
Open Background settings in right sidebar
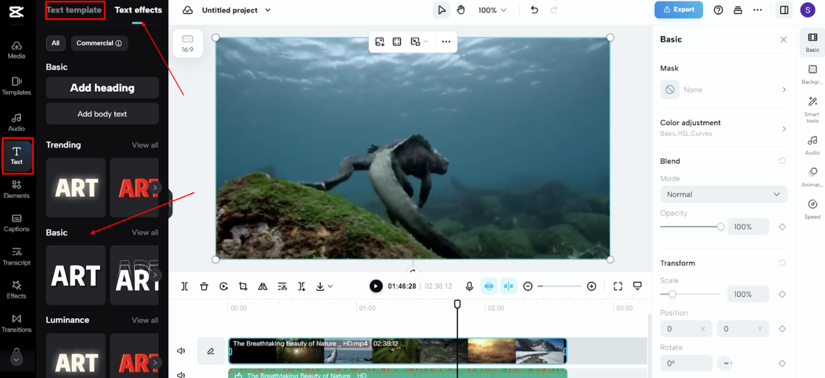tap(812, 74)
